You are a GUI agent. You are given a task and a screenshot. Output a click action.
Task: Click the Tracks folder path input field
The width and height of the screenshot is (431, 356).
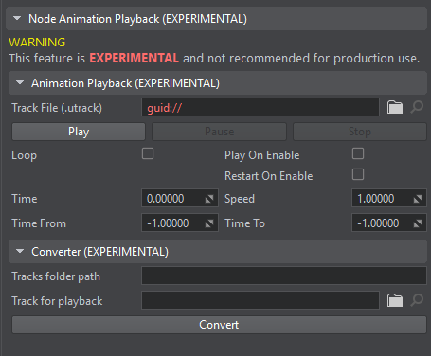(284, 276)
